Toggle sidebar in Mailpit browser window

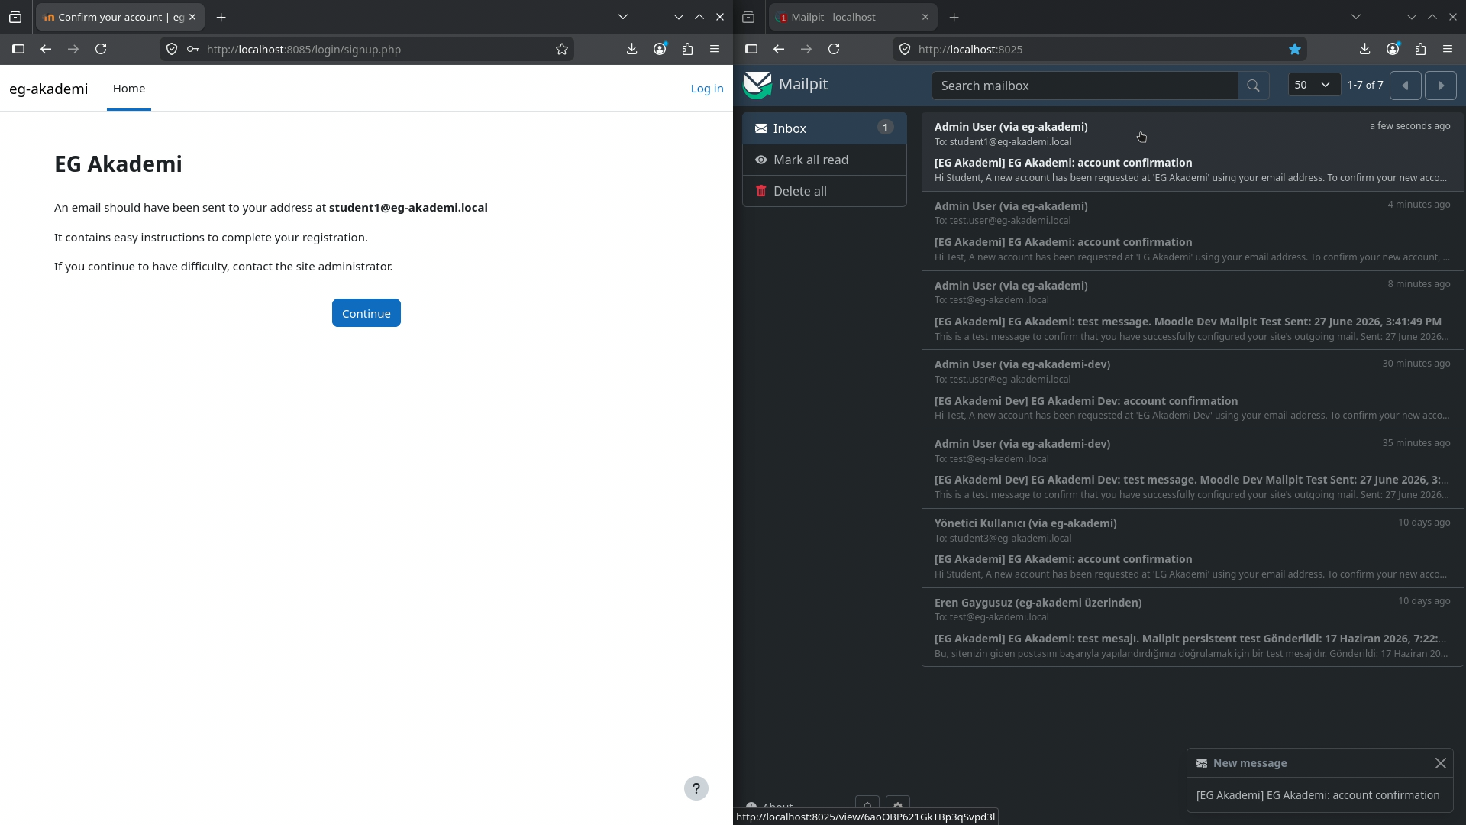pos(751,49)
